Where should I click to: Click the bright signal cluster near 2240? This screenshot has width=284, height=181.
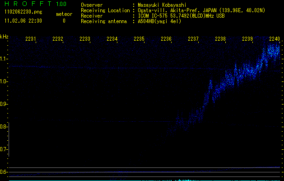click(x=273, y=51)
